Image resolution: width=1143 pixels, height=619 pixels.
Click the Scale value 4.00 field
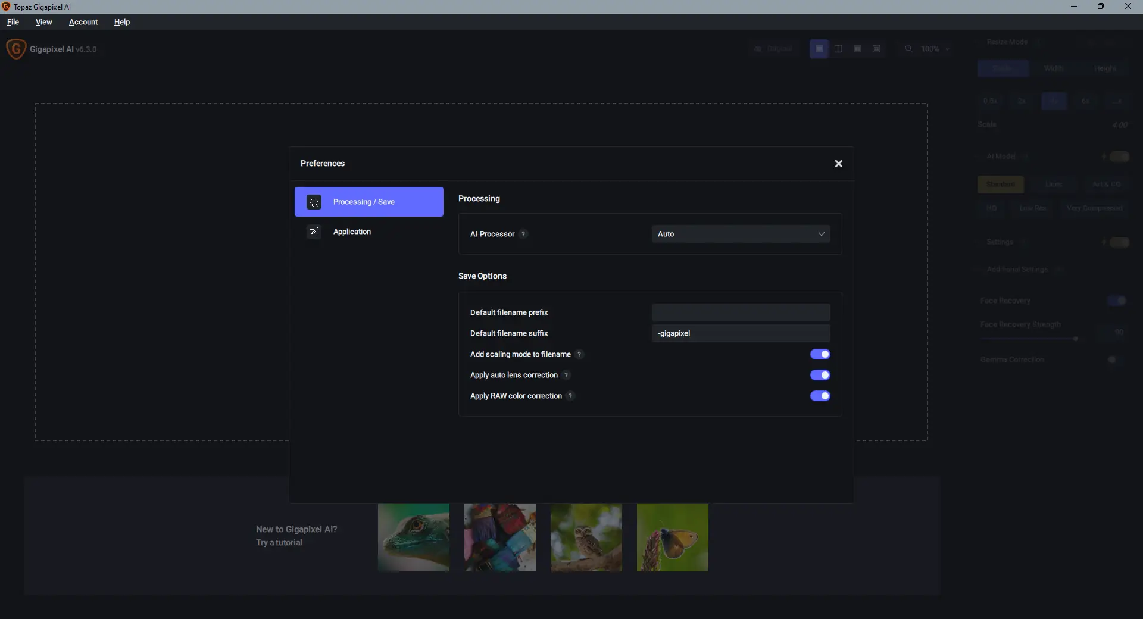coord(1120,125)
